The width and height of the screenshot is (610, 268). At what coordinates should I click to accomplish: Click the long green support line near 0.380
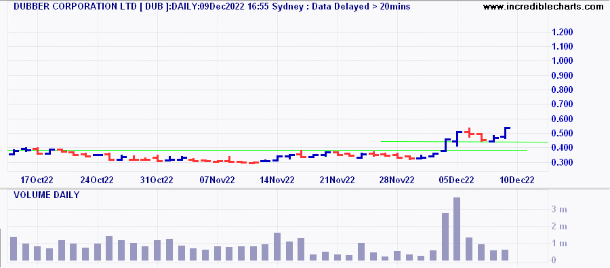pos(268,150)
